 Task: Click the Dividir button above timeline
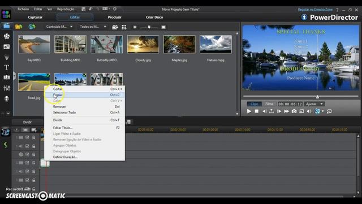pos(27,122)
